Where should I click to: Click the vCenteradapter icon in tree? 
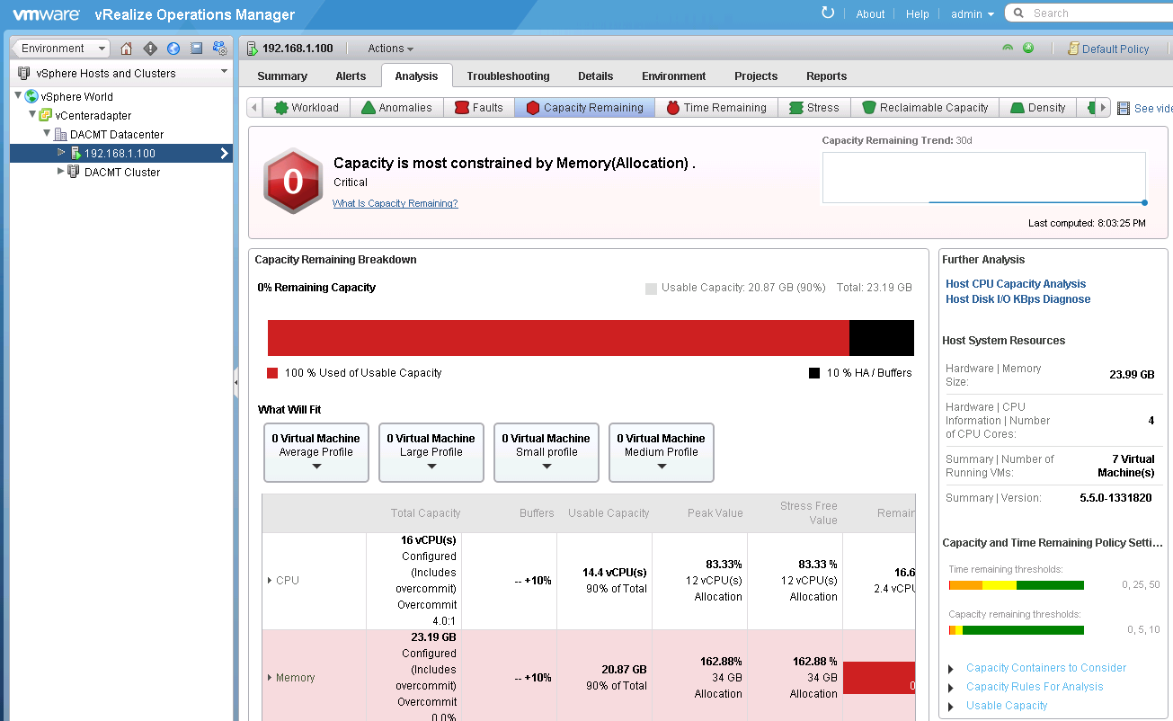tap(45, 115)
